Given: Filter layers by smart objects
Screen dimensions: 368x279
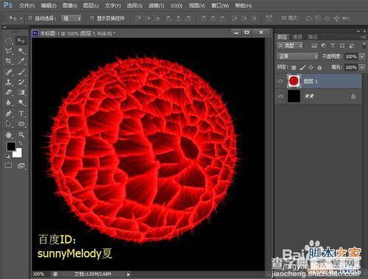Looking at the screenshot, I should (351, 46).
